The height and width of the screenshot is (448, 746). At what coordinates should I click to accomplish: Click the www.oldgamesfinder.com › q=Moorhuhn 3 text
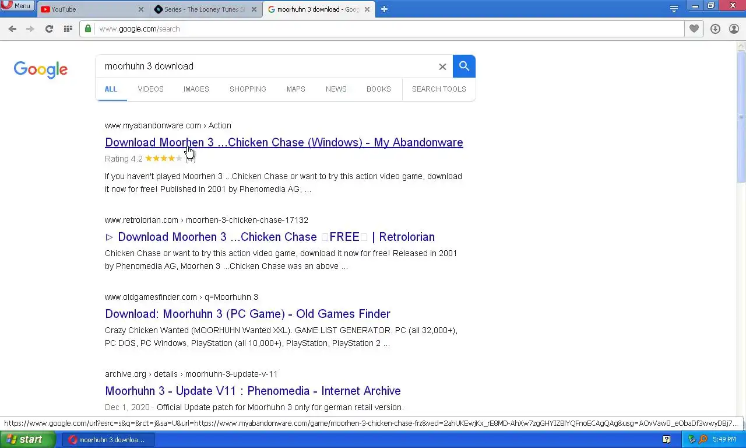tap(181, 297)
